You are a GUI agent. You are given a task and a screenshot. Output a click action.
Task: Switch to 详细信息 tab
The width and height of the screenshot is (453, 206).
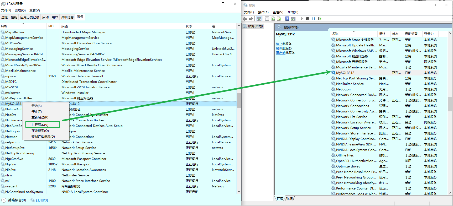click(x=67, y=17)
